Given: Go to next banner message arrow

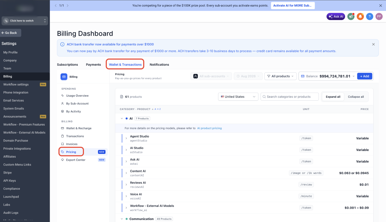Looking at the screenshot, I should coord(68,5).
